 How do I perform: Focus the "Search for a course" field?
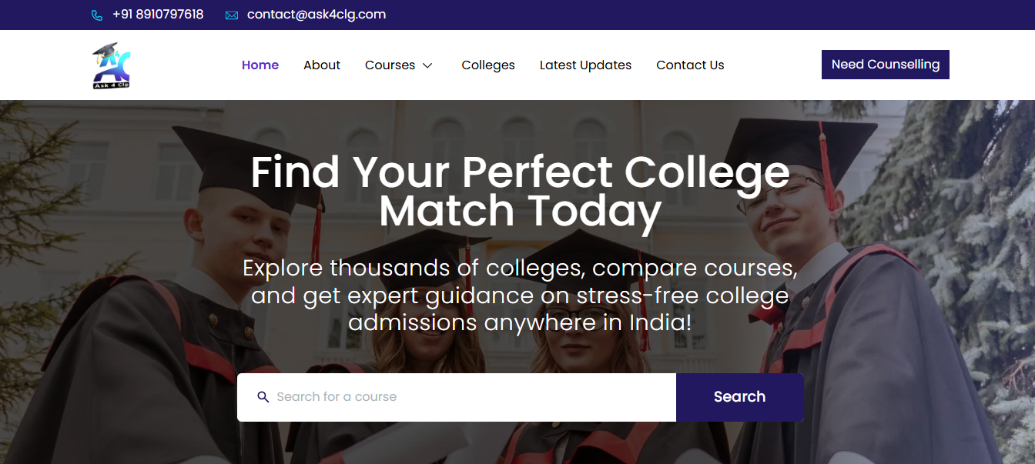point(470,397)
